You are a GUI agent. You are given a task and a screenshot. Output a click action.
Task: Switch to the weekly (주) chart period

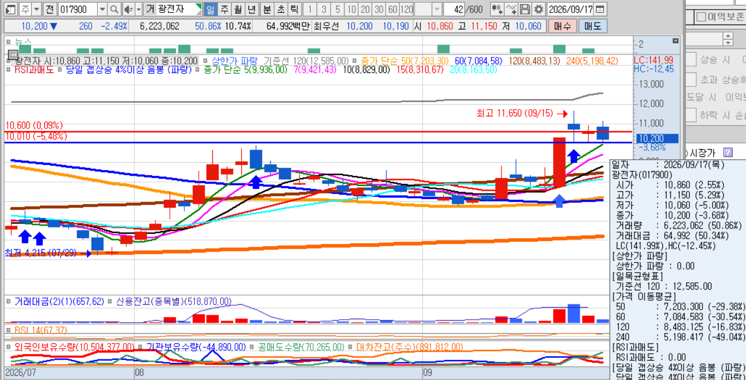click(x=224, y=9)
